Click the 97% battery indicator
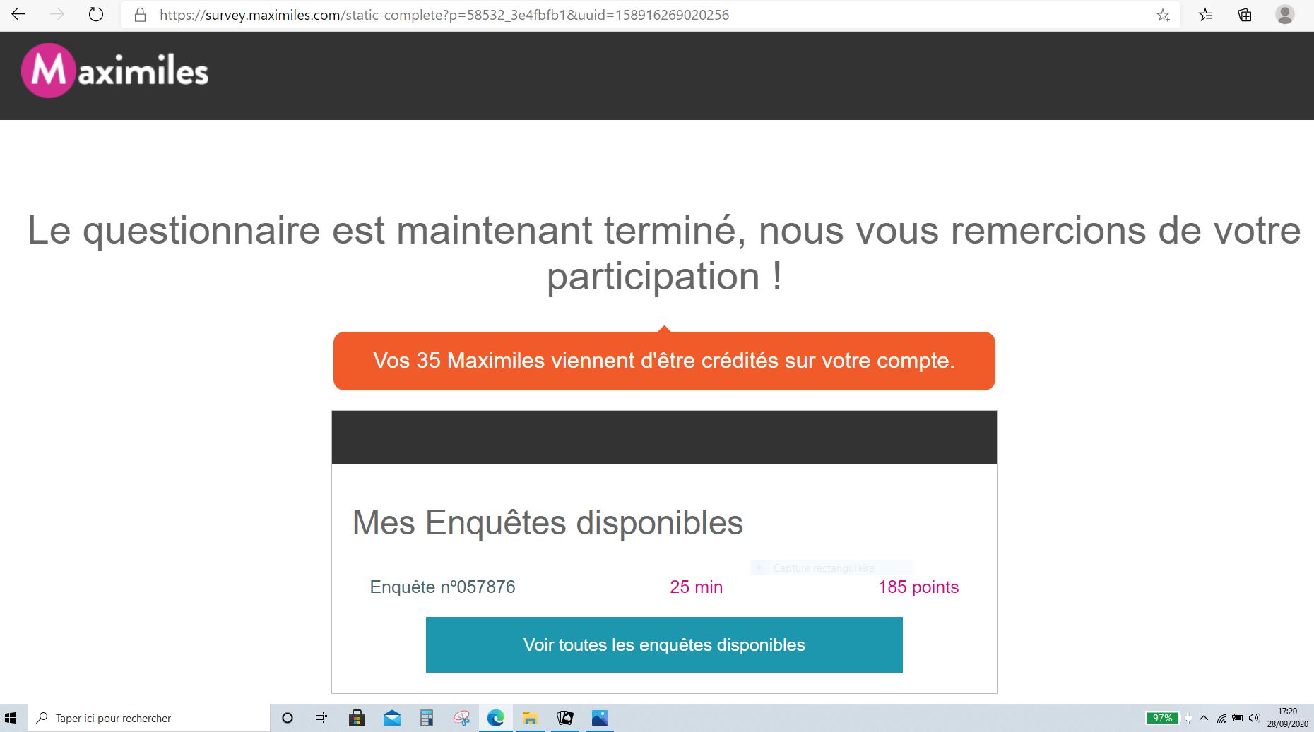This screenshot has width=1314, height=732. pos(1162,718)
